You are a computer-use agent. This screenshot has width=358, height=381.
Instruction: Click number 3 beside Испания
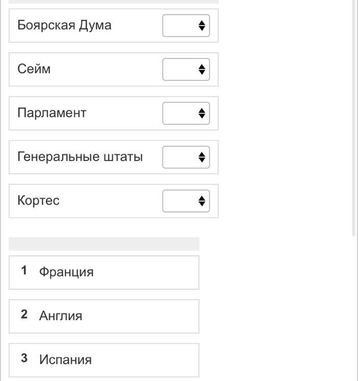[x=24, y=358]
